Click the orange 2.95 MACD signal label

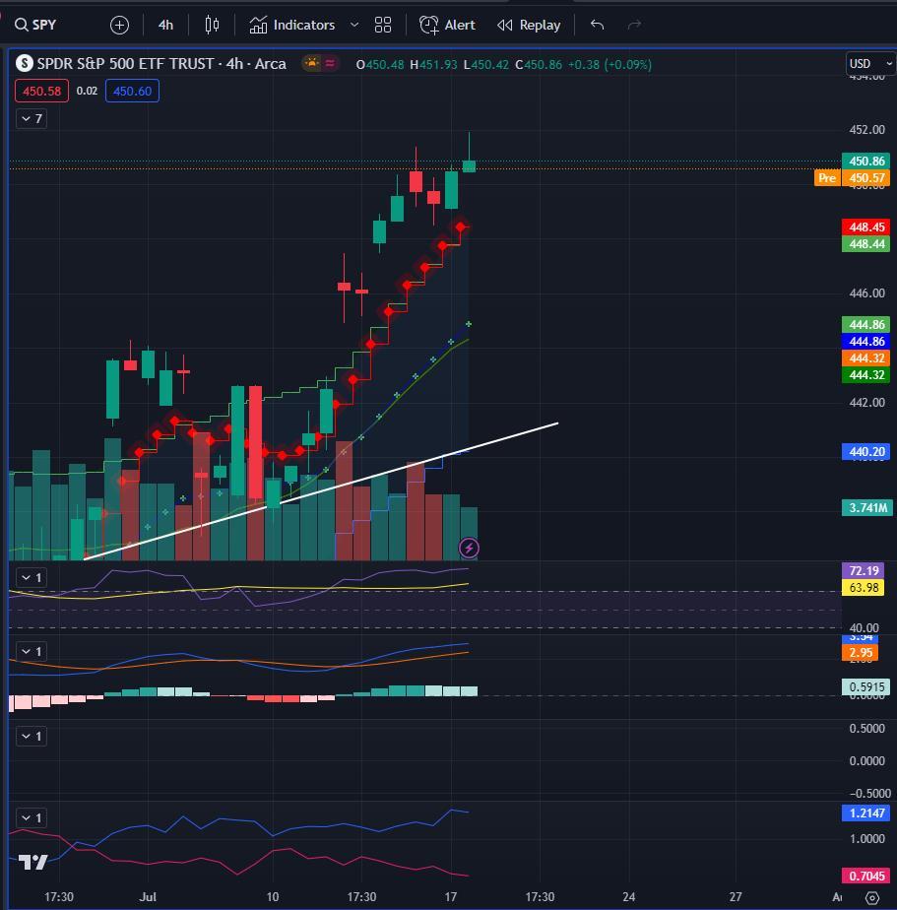pos(860,652)
